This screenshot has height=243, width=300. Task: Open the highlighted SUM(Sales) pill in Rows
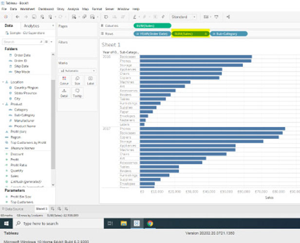click(x=190, y=34)
